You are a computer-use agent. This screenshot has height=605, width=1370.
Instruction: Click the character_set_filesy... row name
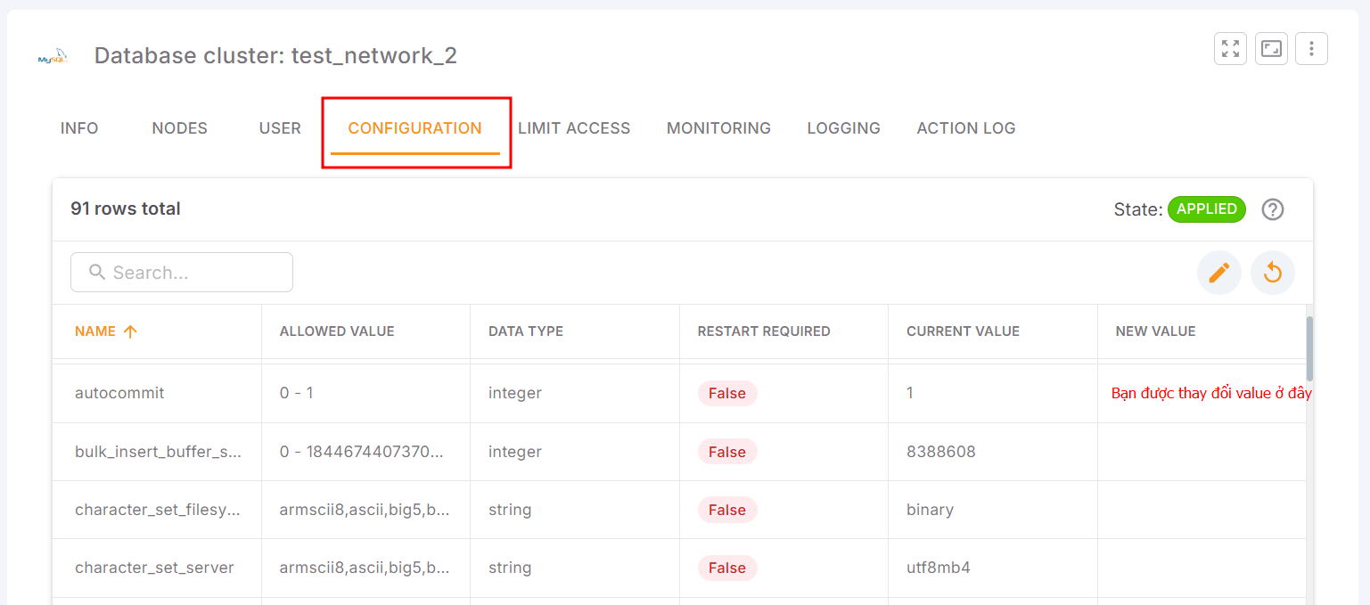(157, 510)
